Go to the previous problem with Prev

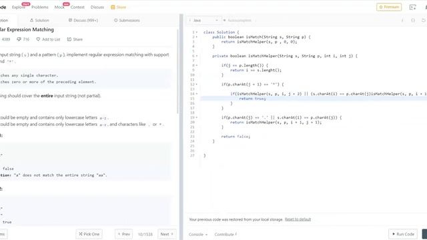124,234
